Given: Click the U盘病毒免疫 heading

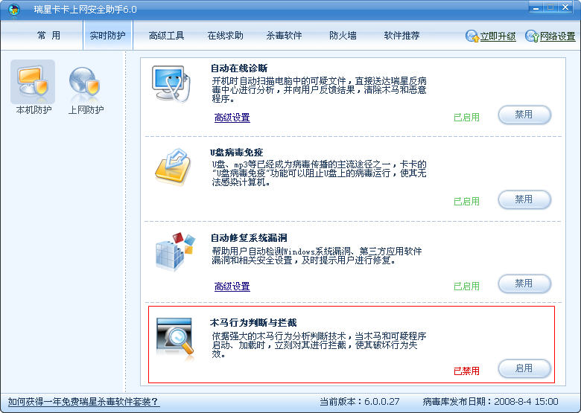Looking at the screenshot, I should click(x=237, y=152).
